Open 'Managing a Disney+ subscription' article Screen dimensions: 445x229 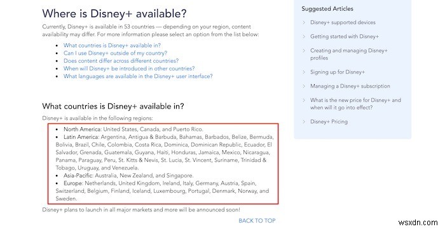350,86
